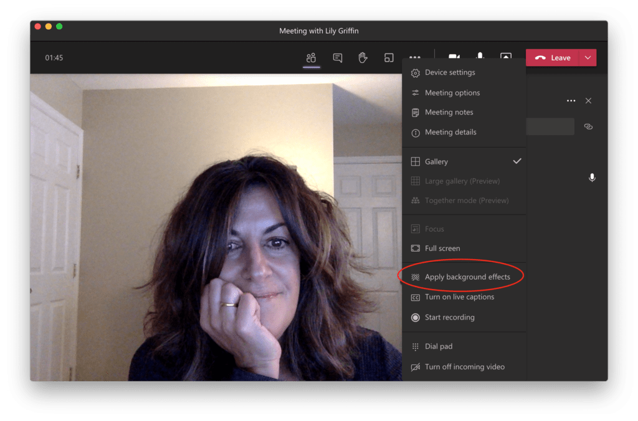Viewport: 638px width, 421px height.
Task: Close the participants side panel
Action: 588,100
